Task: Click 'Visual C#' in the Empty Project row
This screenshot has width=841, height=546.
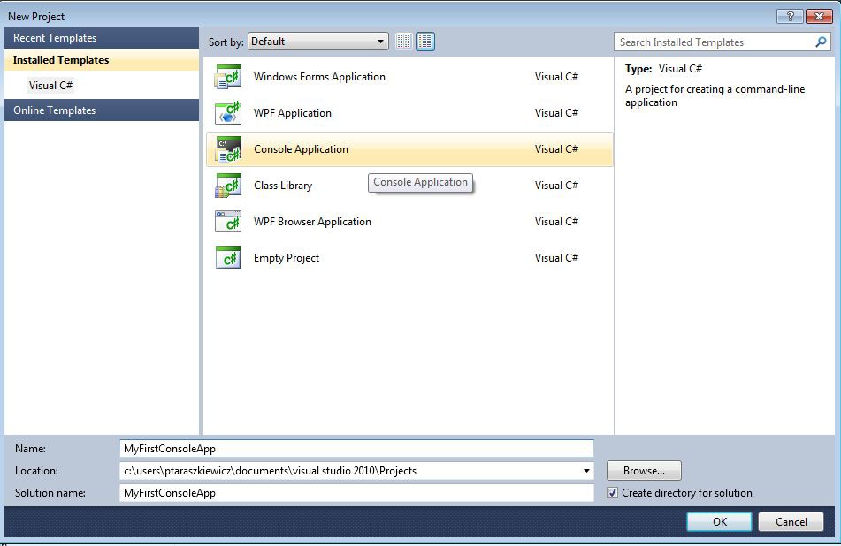Action: tap(557, 258)
